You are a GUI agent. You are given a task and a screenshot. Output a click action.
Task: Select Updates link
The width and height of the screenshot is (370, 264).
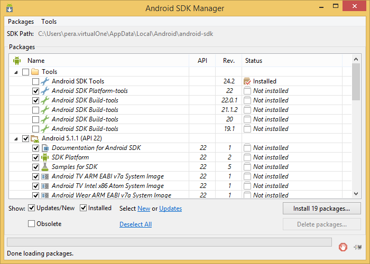point(170,209)
